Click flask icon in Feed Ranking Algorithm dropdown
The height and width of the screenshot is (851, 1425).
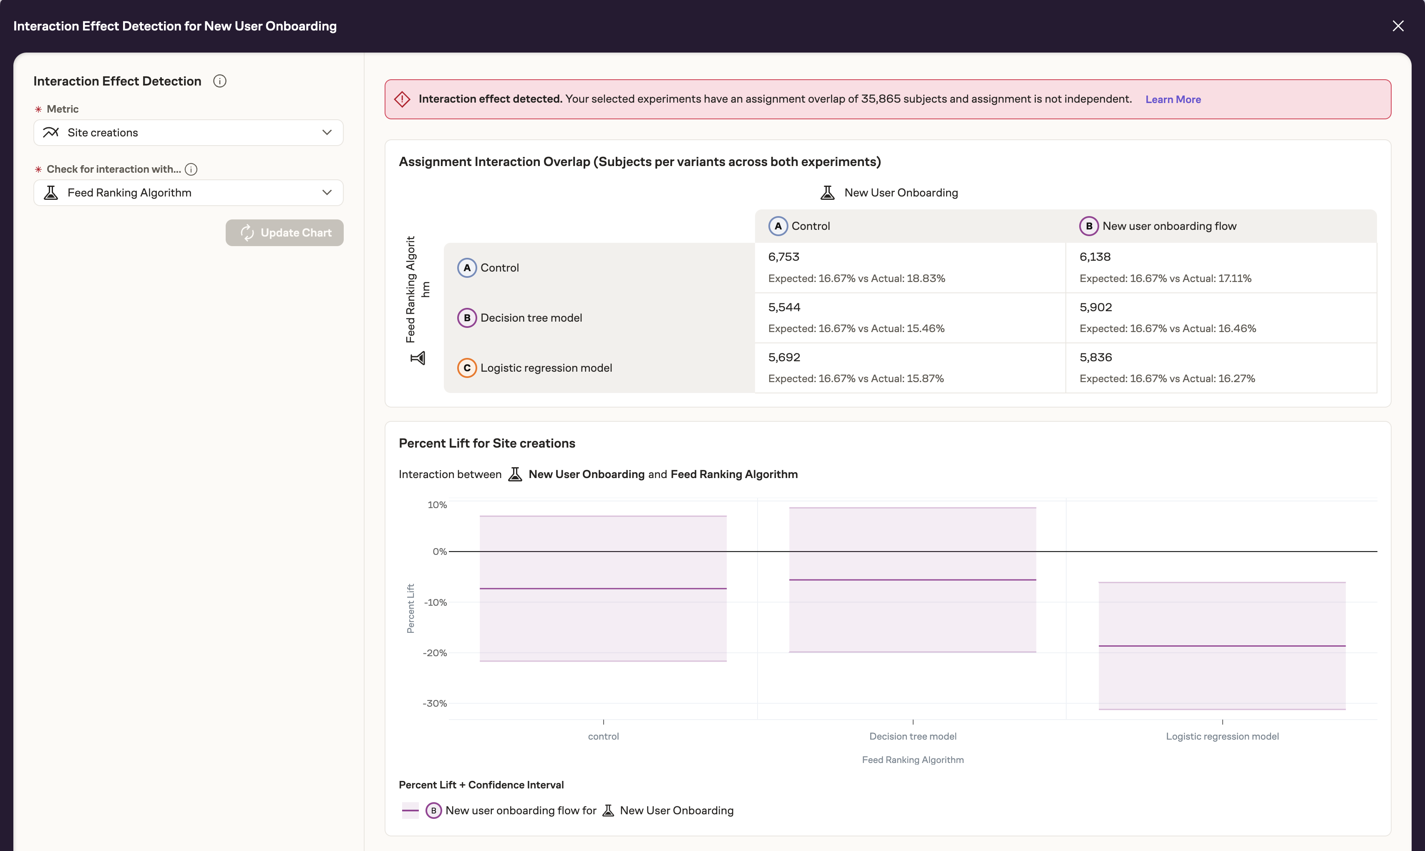tap(51, 193)
